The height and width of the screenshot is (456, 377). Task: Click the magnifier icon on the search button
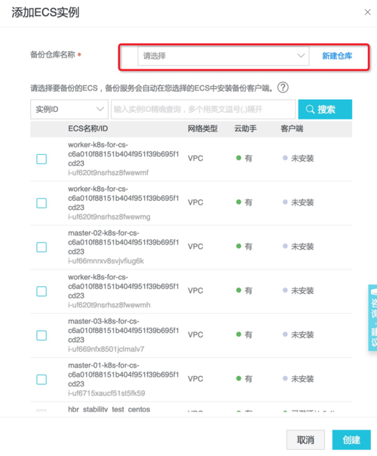click(310, 109)
